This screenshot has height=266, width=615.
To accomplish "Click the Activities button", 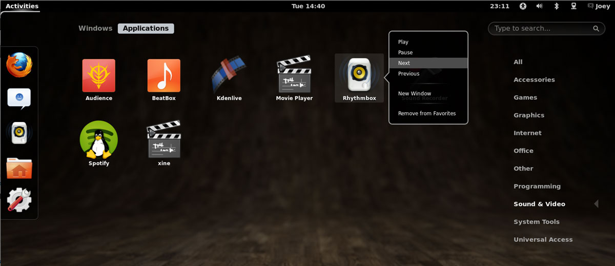I will 22,6.
